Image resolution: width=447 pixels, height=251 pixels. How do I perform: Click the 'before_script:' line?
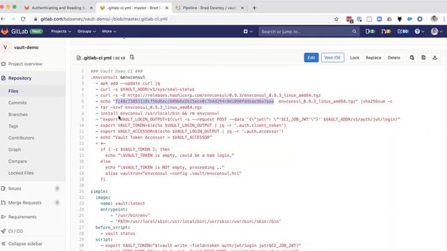click(x=112, y=227)
